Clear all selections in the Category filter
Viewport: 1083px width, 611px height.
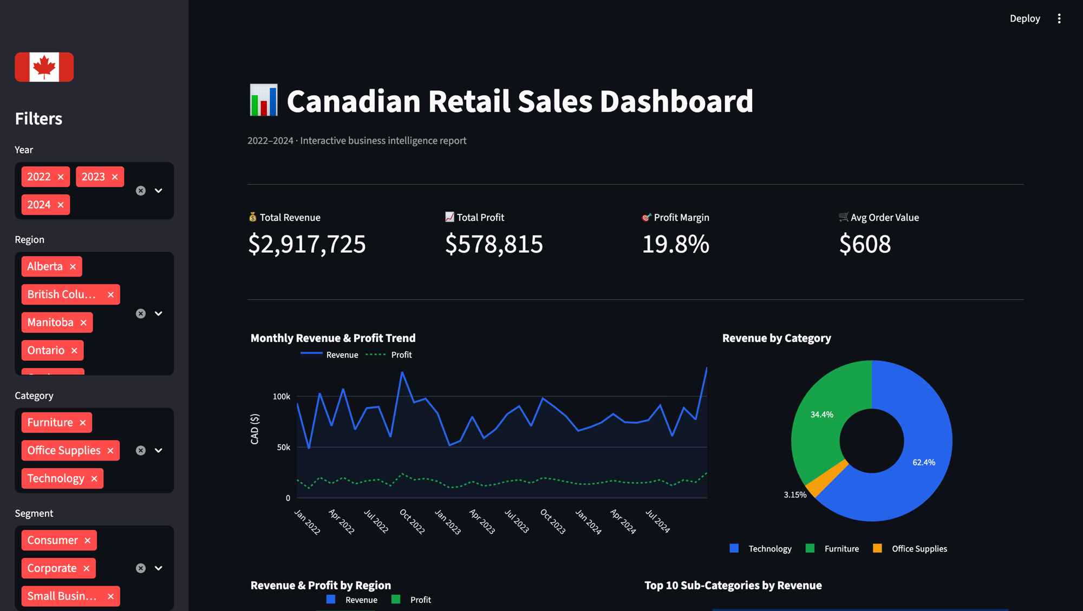point(141,450)
